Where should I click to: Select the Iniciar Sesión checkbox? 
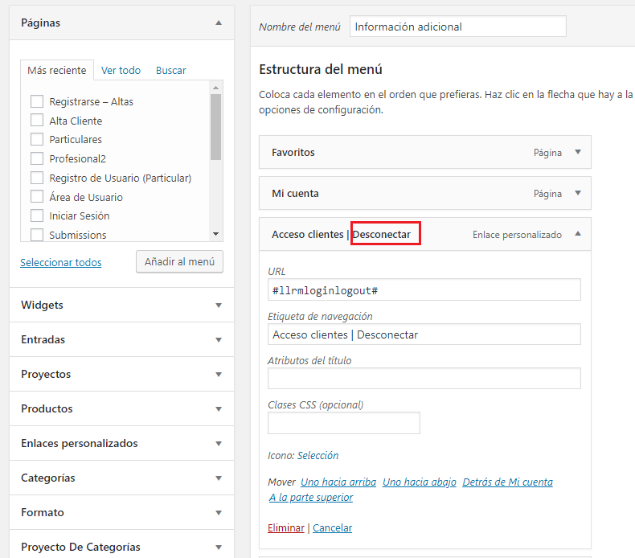click(x=37, y=215)
